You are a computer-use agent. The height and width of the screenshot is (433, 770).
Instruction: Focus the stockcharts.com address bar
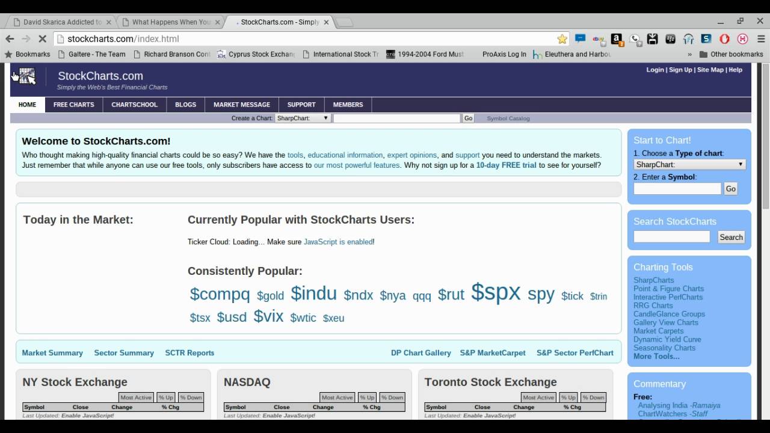(307, 39)
